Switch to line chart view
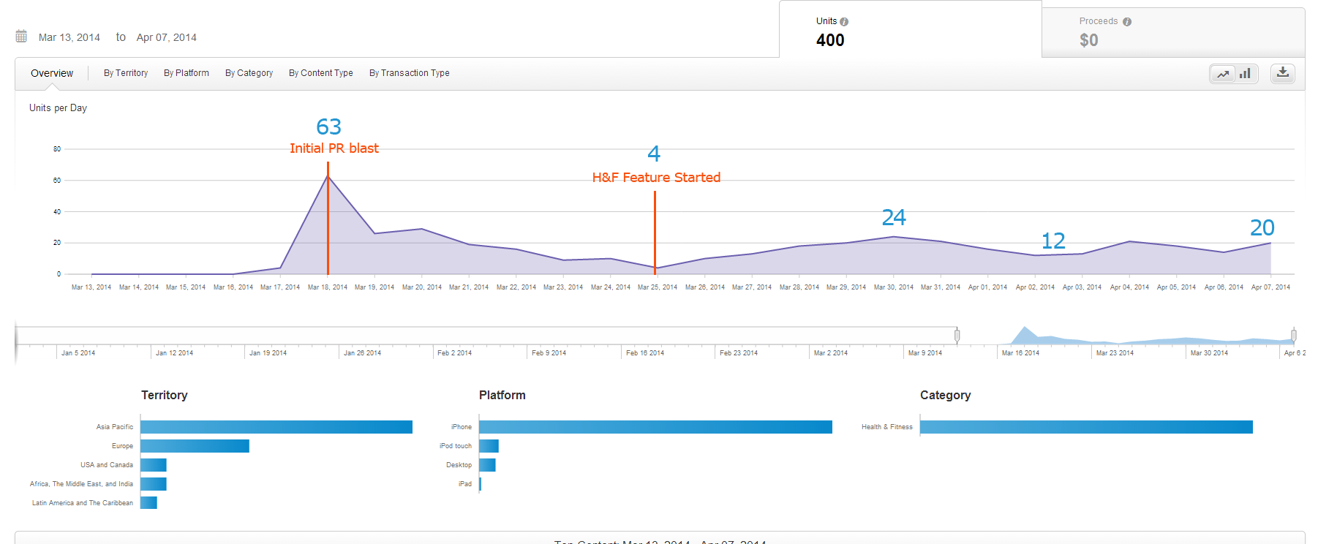 click(1223, 74)
